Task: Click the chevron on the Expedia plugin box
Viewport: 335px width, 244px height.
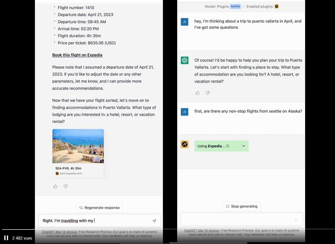Action: click(244, 146)
